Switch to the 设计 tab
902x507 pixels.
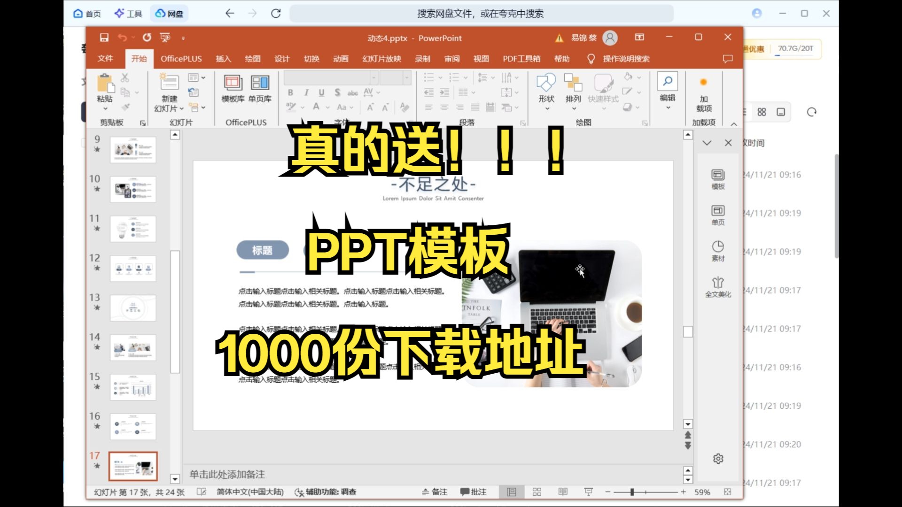282,59
